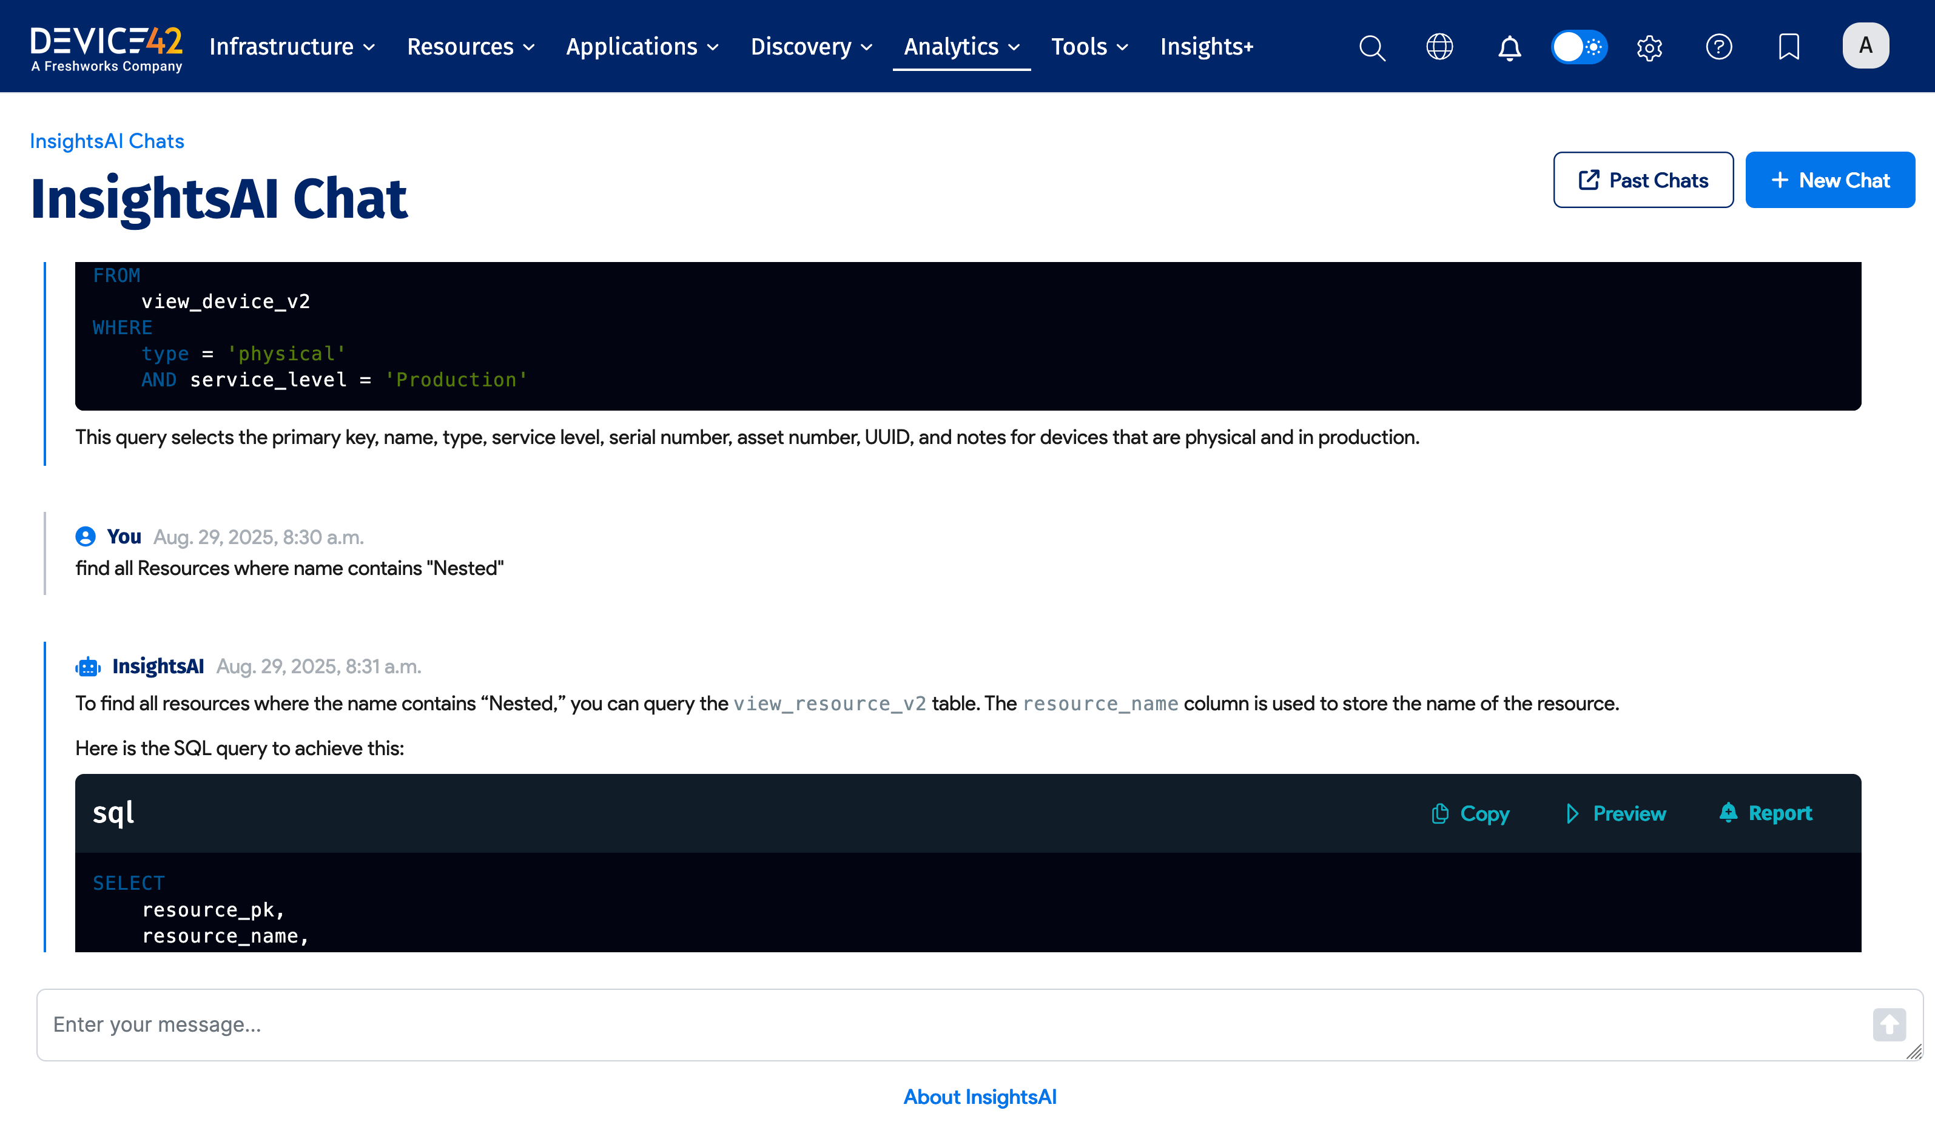The image size is (1935, 1133).
Task: Start a New Chat
Action: 1830,180
